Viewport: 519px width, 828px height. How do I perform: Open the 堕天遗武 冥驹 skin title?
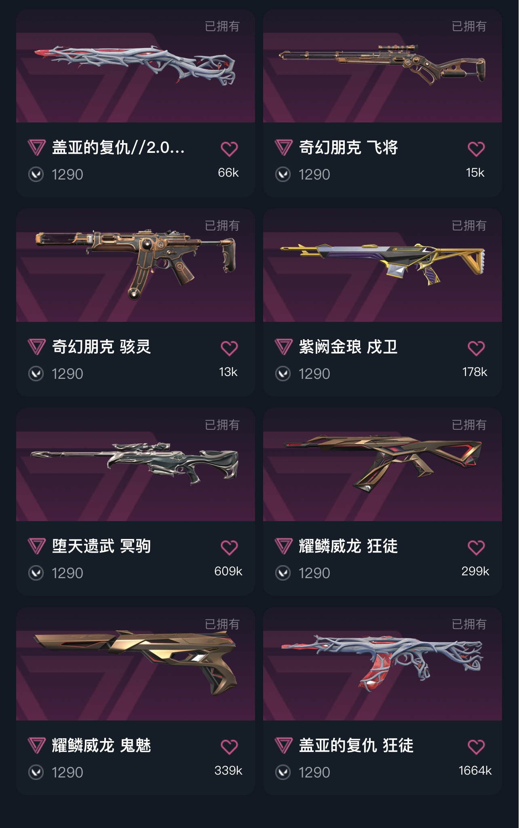click(101, 546)
